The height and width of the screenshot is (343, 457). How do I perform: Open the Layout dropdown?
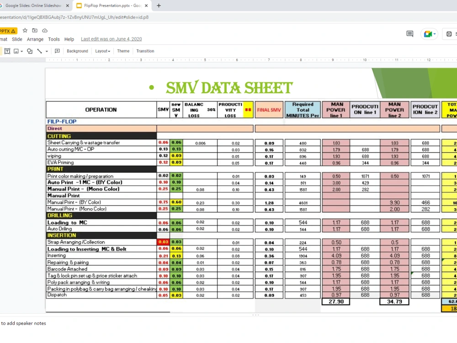(102, 51)
